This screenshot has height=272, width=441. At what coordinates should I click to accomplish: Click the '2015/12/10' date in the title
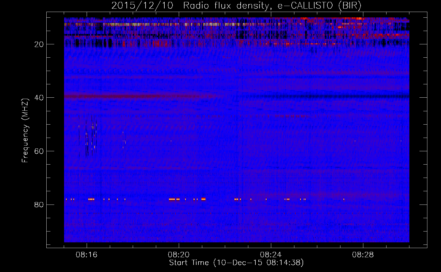pos(142,6)
